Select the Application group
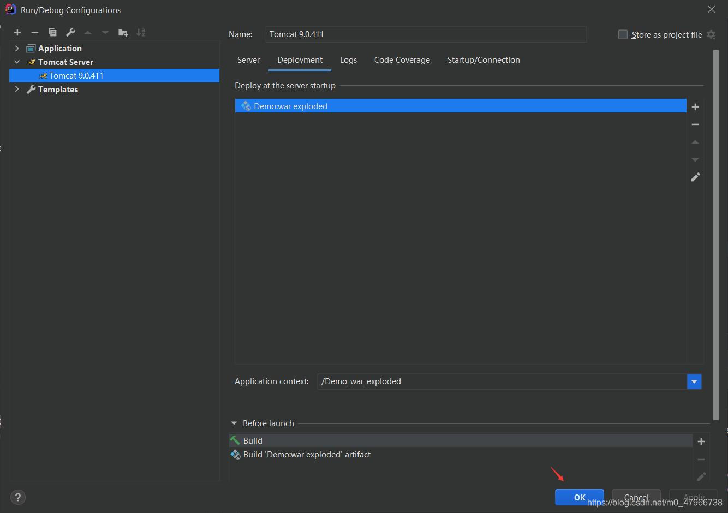The height and width of the screenshot is (513, 728). tap(60, 49)
